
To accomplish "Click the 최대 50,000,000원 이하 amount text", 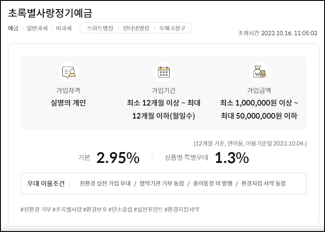I will pos(259,116).
